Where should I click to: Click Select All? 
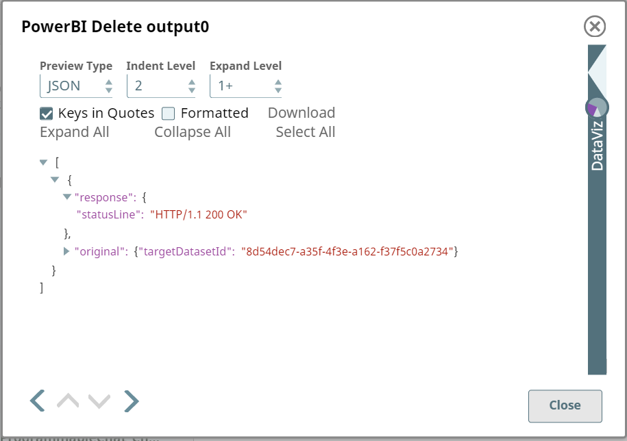[306, 132]
